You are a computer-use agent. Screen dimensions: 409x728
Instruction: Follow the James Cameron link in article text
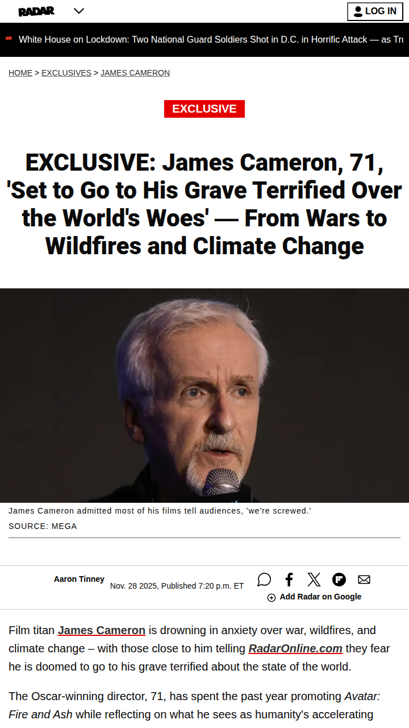coord(102,630)
